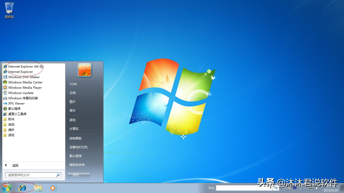Open the shutdown options arrow beside 关机
Viewport: 344px width, 193px height.
click(x=86, y=175)
